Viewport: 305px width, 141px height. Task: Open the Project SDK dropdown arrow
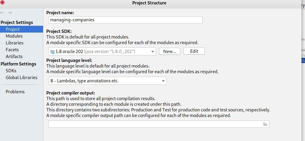point(152,52)
